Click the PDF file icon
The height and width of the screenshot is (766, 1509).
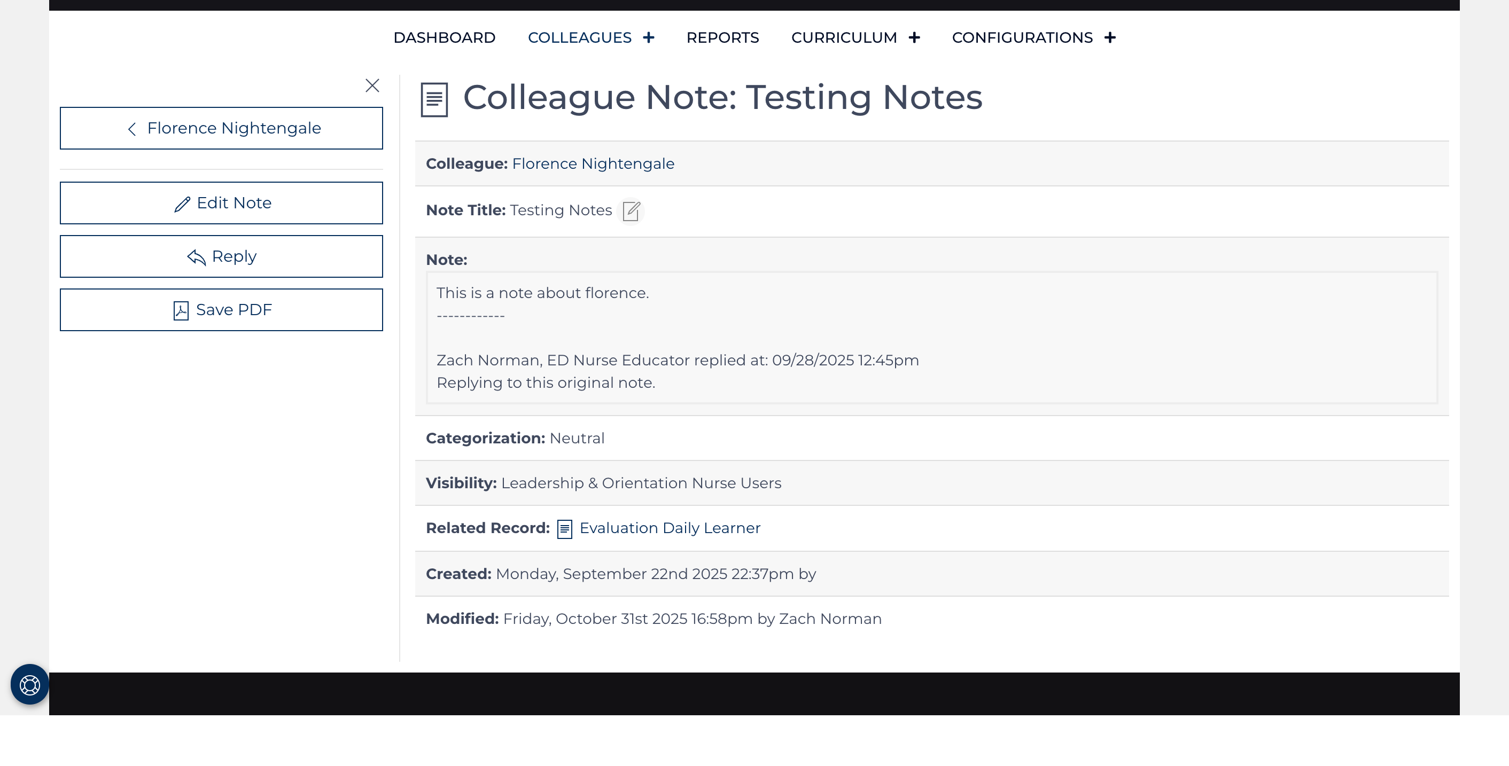181,310
